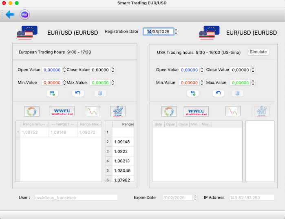This screenshot has height=219, width=285.
Task: Click the refresh cycle icon under European panel
Action: click(32, 111)
